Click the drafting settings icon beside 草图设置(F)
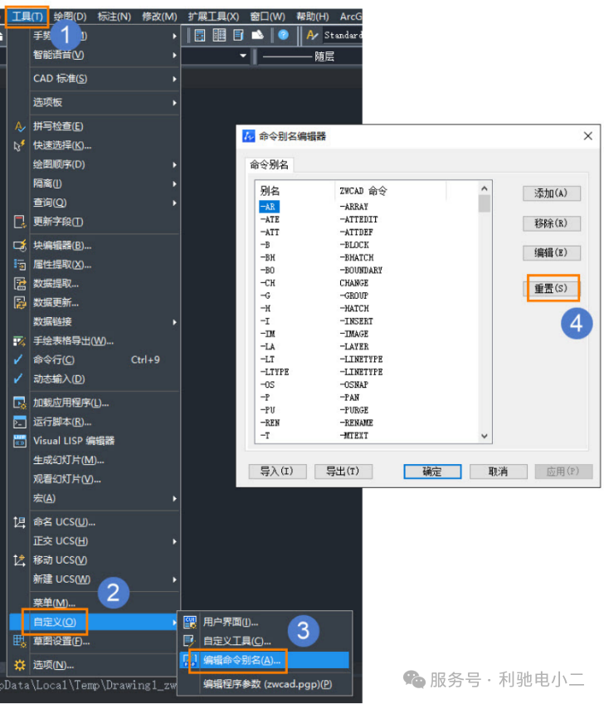This screenshot has width=604, height=704. click(x=19, y=641)
